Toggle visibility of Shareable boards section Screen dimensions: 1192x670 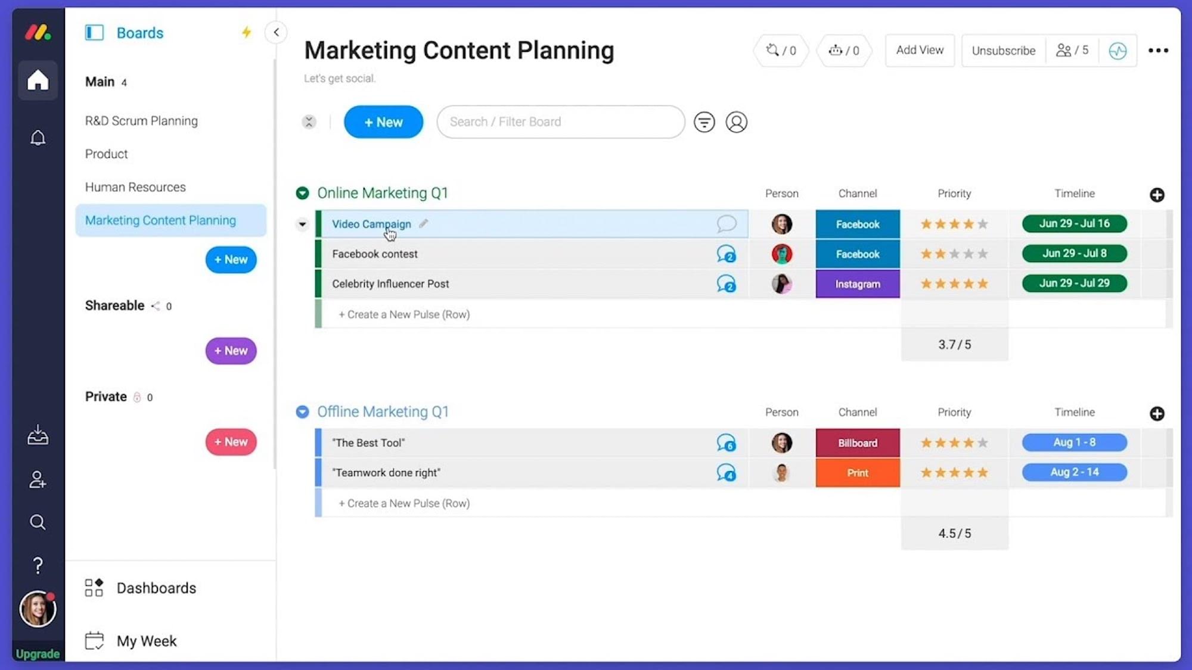coord(114,305)
